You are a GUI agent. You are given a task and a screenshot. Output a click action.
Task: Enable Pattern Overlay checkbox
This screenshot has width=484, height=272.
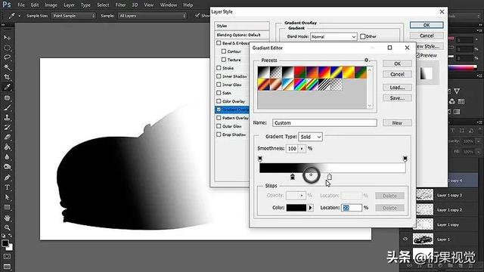click(219, 118)
